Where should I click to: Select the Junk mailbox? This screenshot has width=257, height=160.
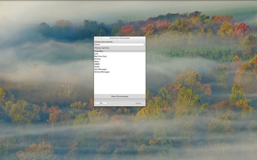(96, 54)
